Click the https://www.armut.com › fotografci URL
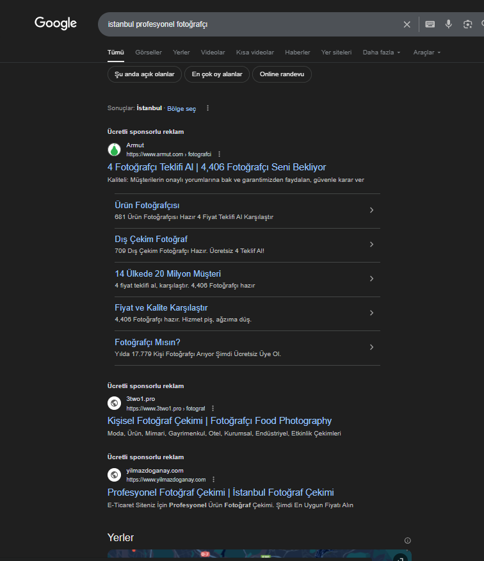The image size is (484, 561). tap(169, 154)
